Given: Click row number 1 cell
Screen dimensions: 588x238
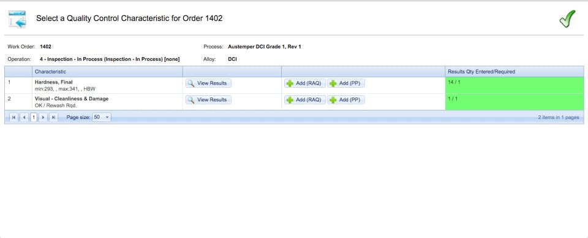Looking at the screenshot, I should tap(18, 86).
